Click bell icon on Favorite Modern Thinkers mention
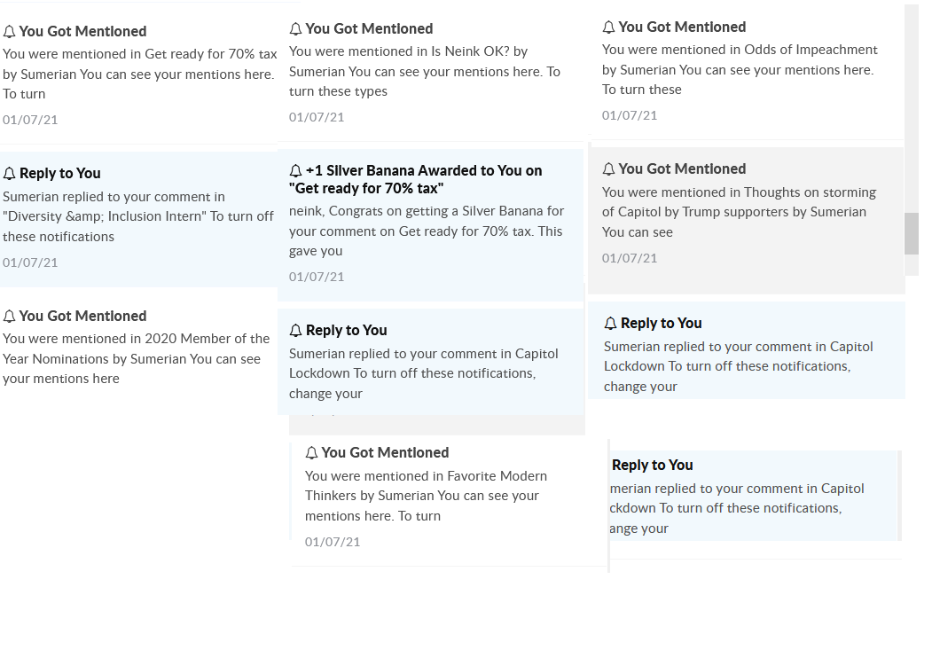This screenshot has height=650, width=932. 311,453
